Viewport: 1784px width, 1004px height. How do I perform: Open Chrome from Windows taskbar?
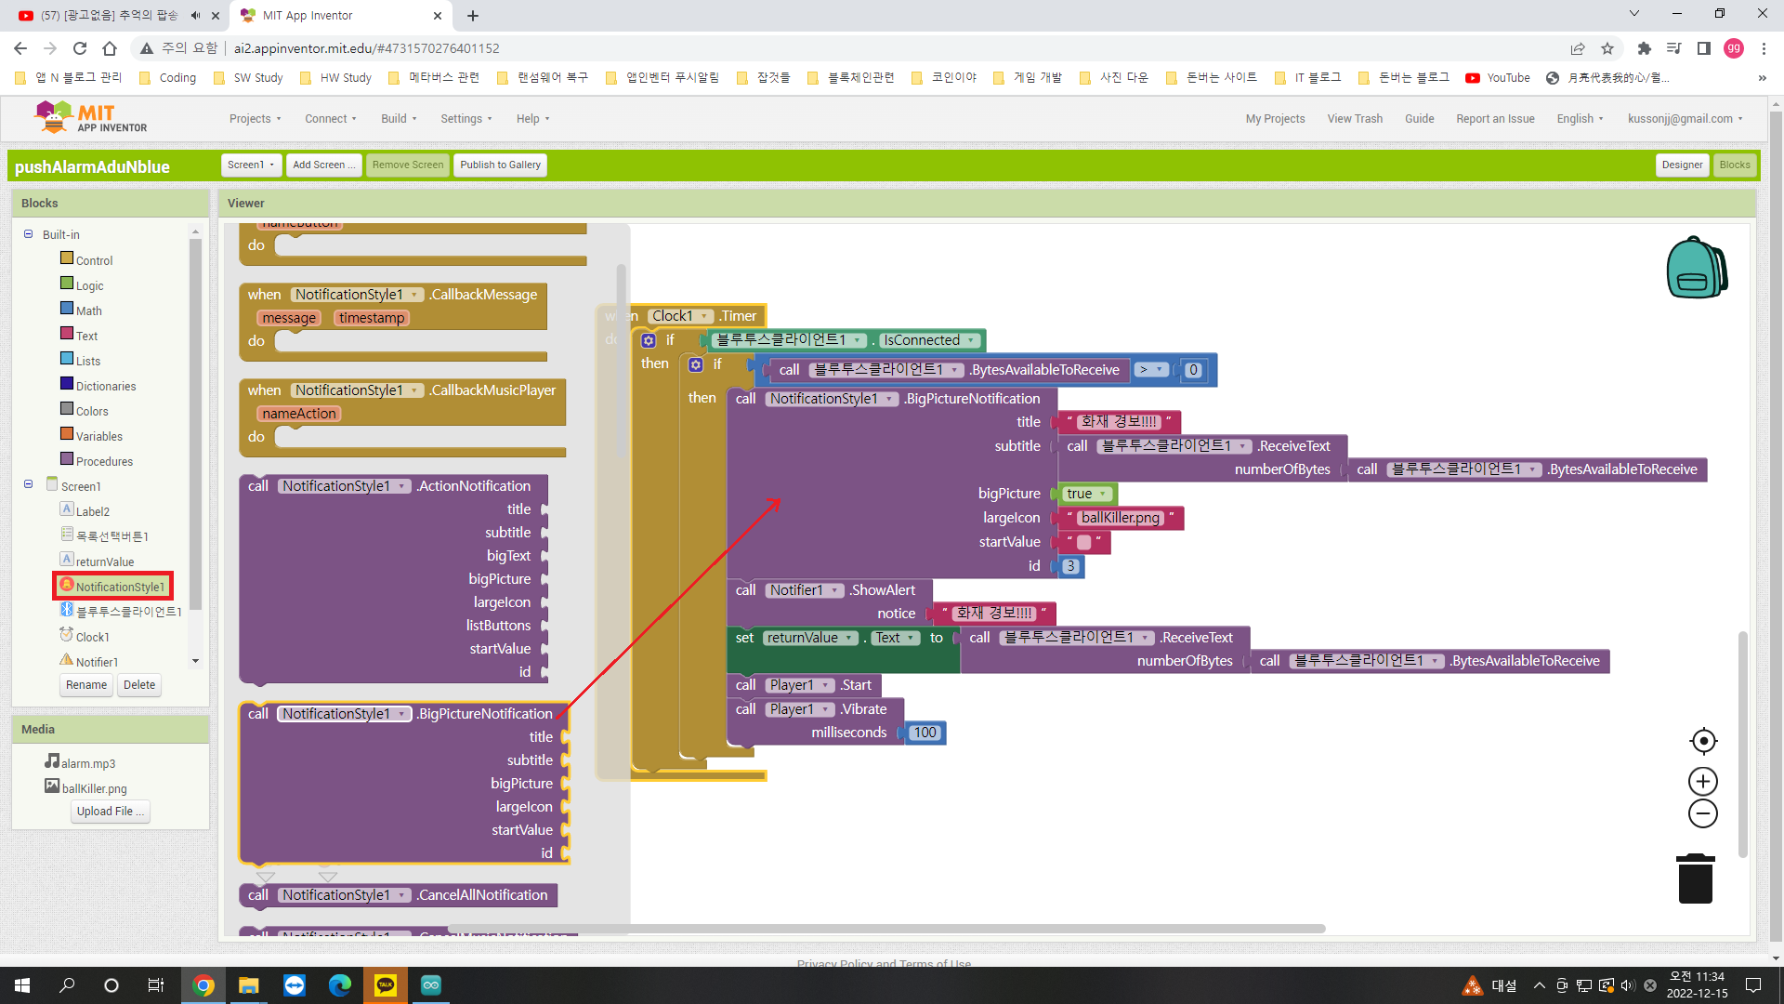tap(203, 985)
